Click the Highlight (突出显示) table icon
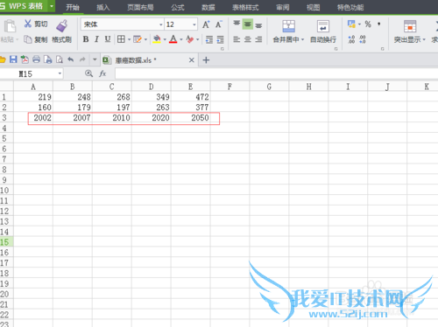The image size is (438, 327). [x=410, y=26]
